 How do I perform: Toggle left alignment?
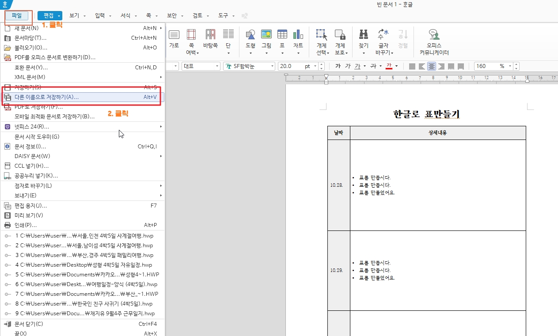click(x=422, y=66)
